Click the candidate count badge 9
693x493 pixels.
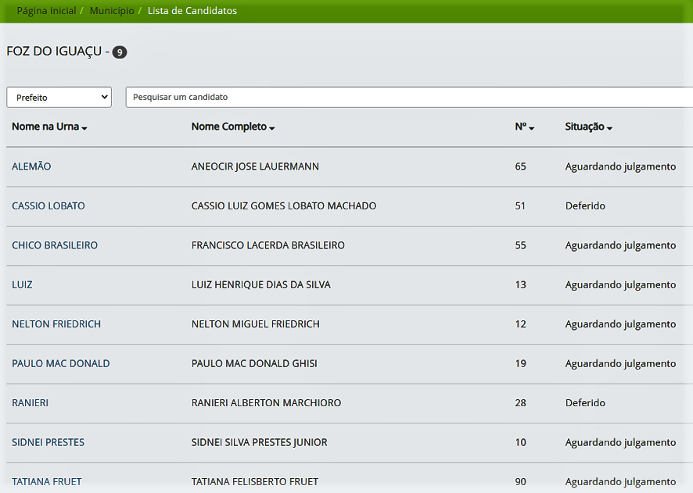[119, 52]
